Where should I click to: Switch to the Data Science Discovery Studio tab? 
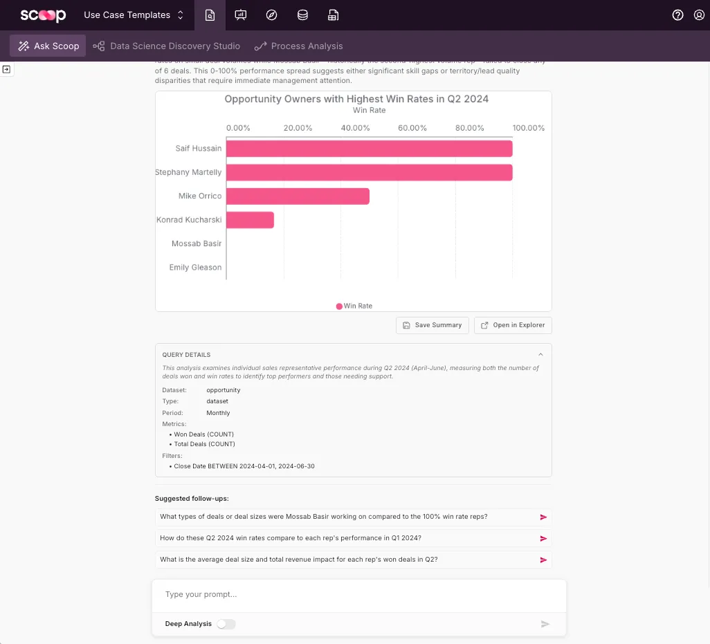pos(167,46)
